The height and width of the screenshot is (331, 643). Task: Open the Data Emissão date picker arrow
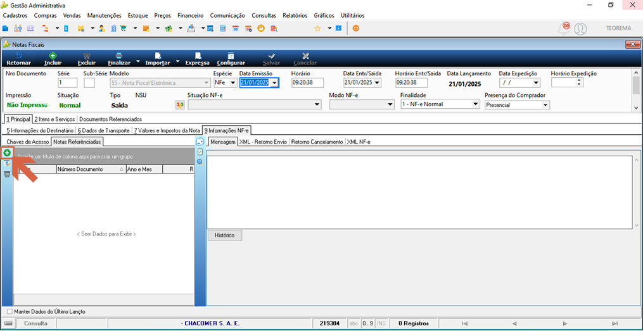point(274,83)
